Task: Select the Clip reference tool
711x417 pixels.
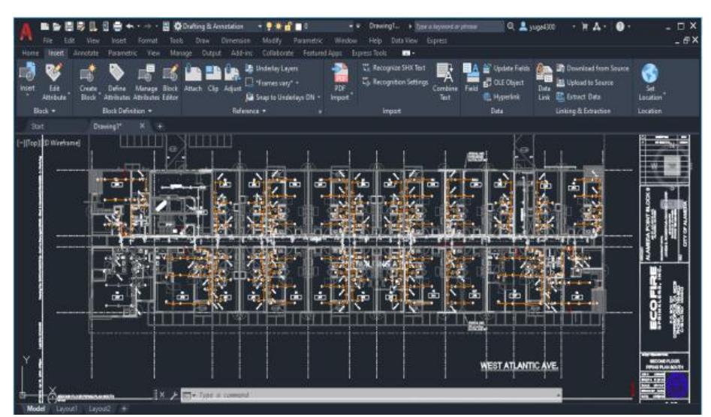Action: (213, 78)
